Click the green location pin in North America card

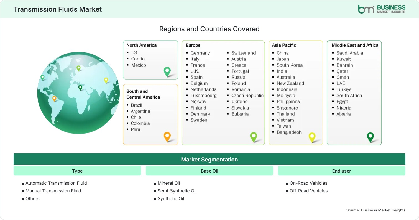(x=167, y=72)
